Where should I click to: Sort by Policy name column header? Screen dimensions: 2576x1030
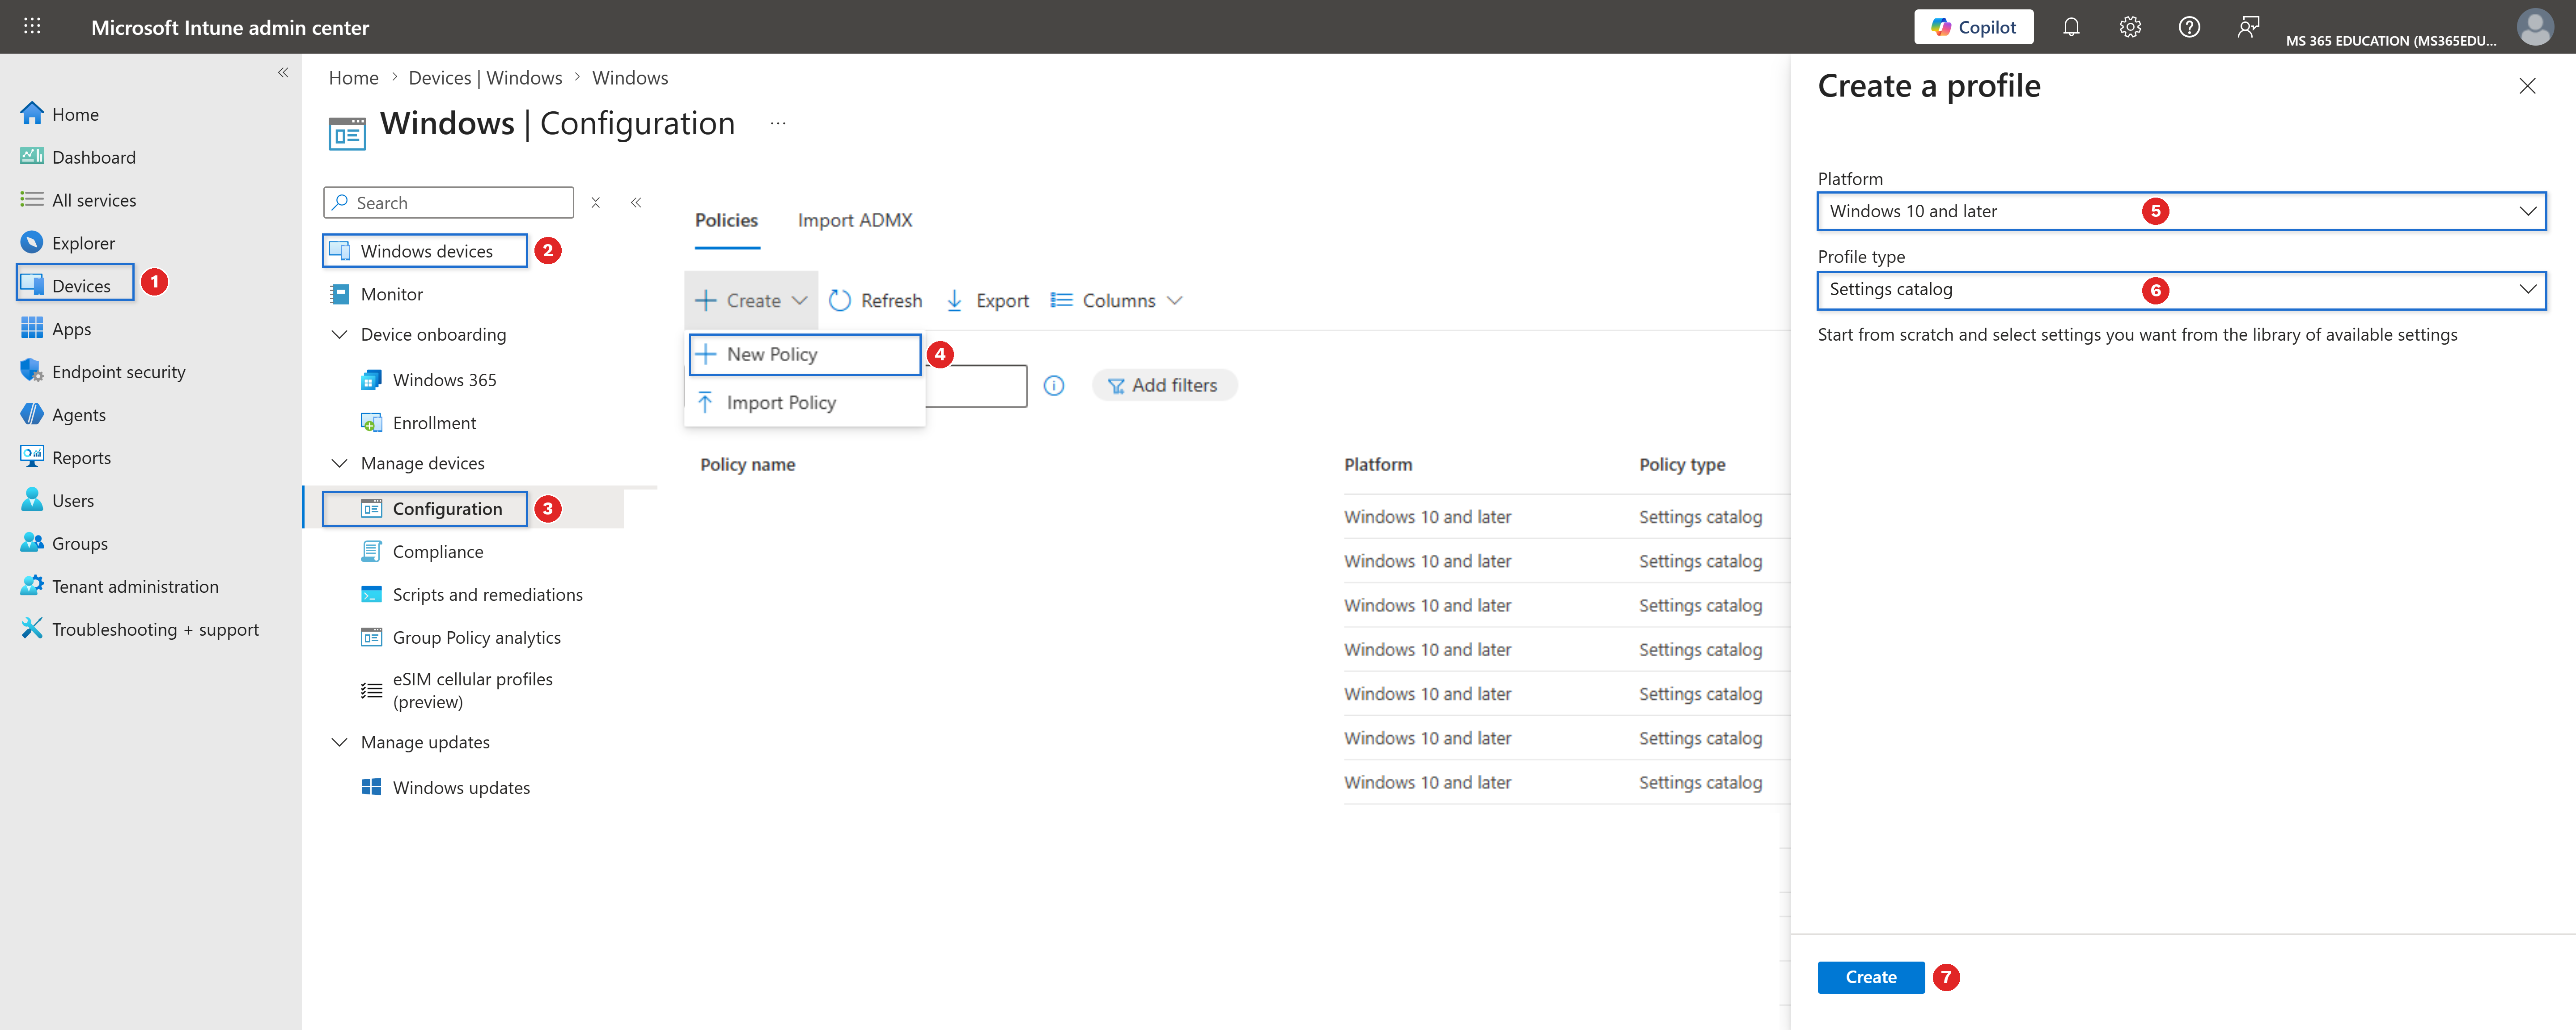click(748, 464)
